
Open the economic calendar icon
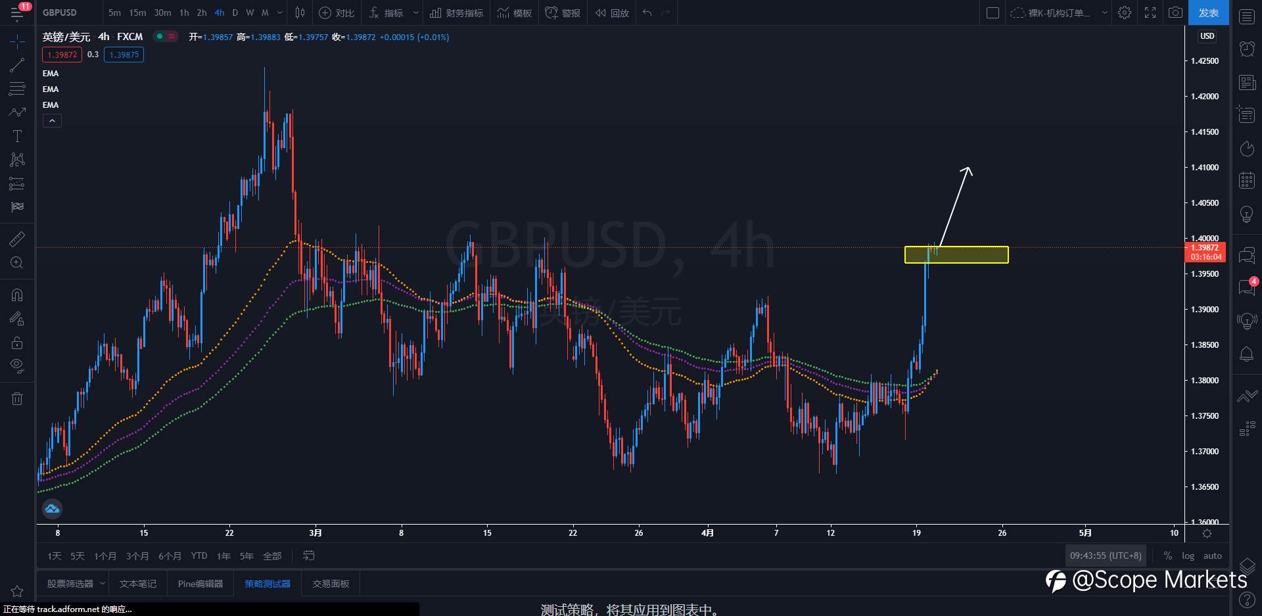1246,180
